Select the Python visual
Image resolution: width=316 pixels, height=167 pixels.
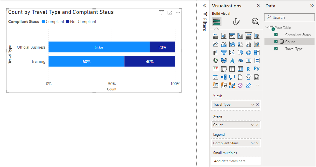(x=257, y=69)
